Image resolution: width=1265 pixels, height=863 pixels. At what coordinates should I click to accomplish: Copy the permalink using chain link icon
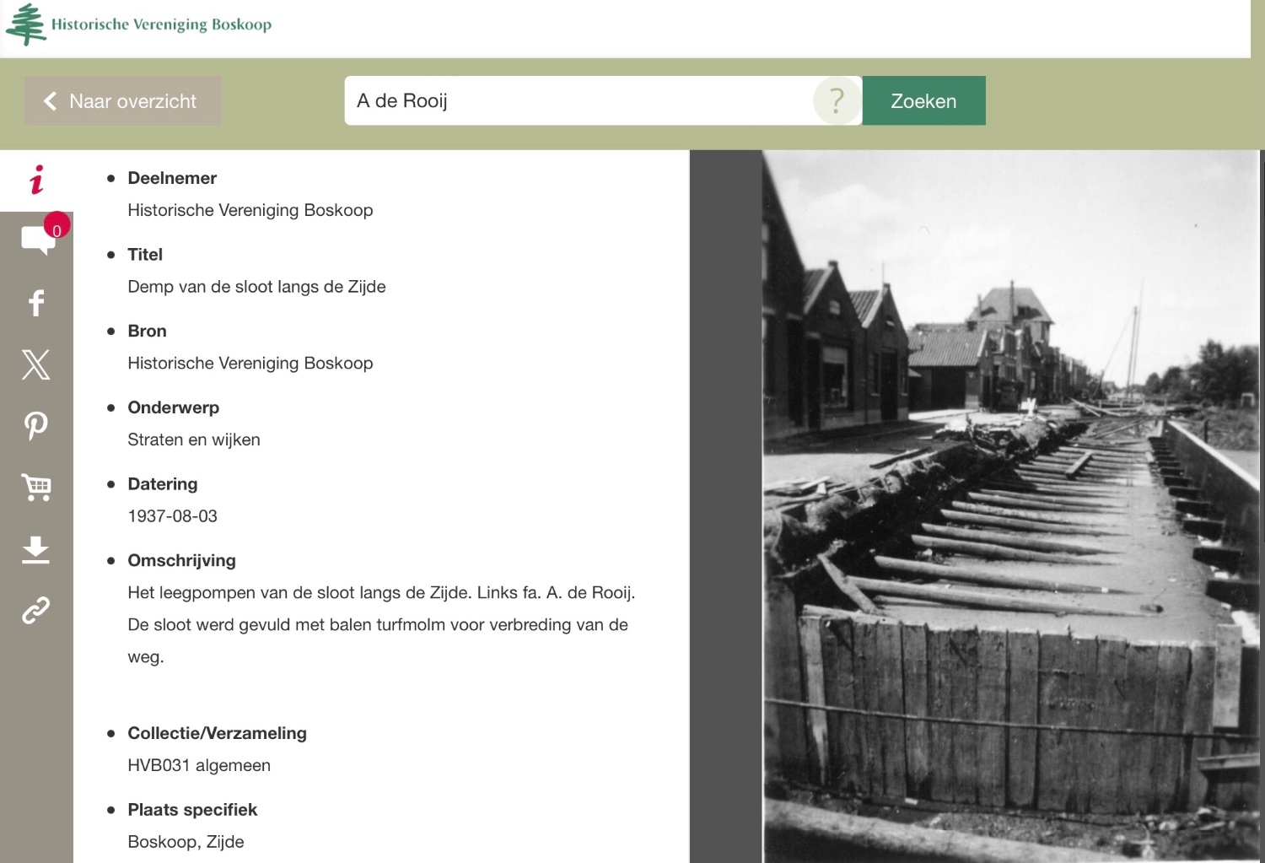tap(36, 610)
